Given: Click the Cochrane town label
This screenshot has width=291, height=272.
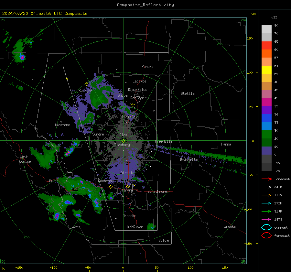Looking at the screenshot, I should 106,181.
